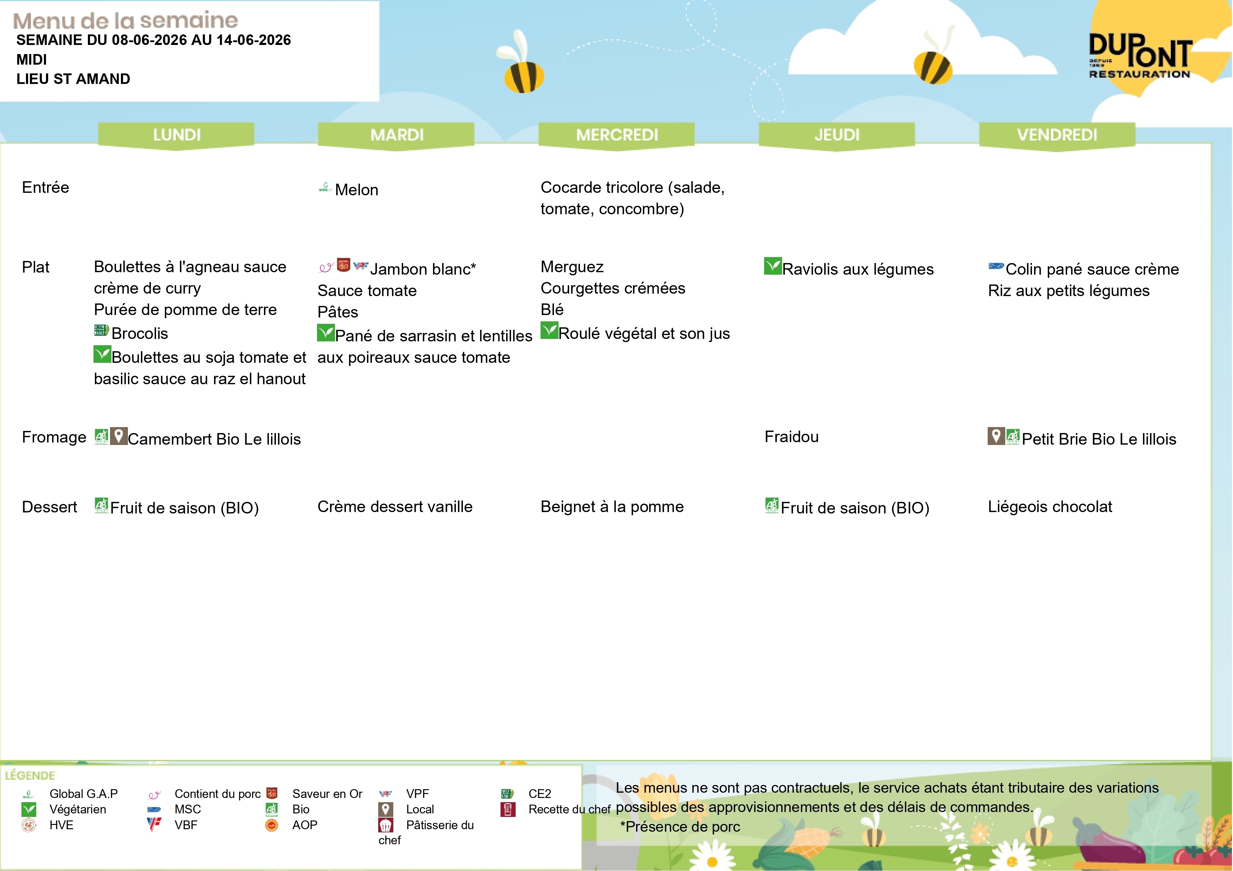Click "Cocarde tricolore (salade, tomate, concombre)"
This screenshot has width=1233, height=871.
click(633, 198)
